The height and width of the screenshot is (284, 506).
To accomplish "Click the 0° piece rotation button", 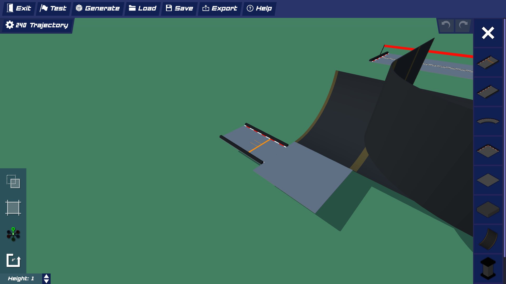I will click(x=13, y=260).
